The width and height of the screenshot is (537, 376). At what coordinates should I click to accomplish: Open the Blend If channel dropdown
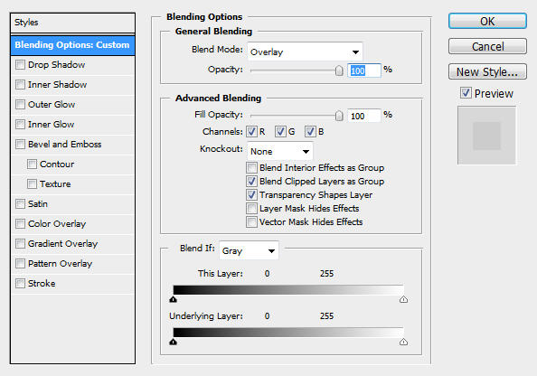point(249,250)
